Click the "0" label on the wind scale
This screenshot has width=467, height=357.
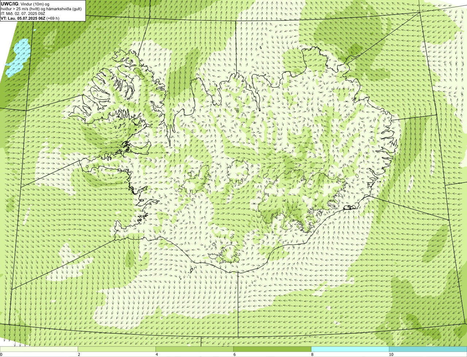coord(1,354)
